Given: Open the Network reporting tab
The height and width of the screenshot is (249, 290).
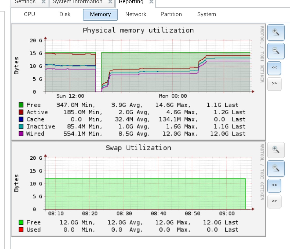Looking at the screenshot, I should (x=136, y=14).
